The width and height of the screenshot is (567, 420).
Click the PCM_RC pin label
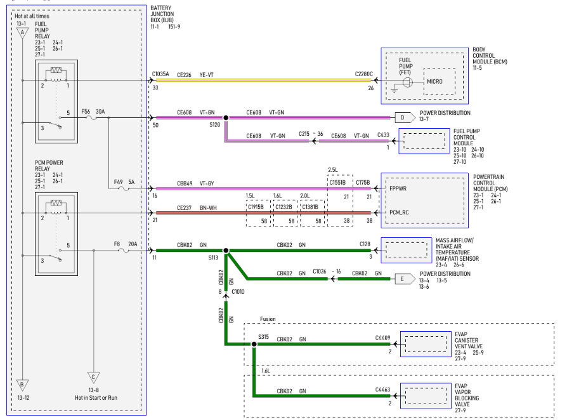[399, 213]
